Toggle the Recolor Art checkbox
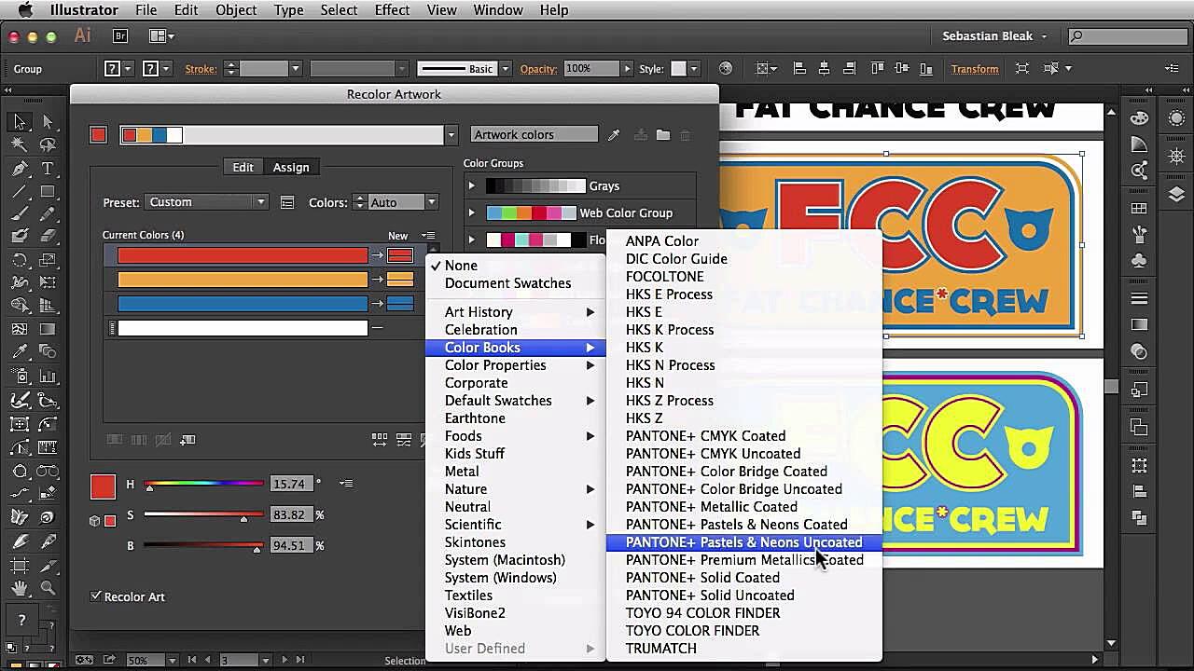Screen dimensions: 1194x671 [96, 596]
